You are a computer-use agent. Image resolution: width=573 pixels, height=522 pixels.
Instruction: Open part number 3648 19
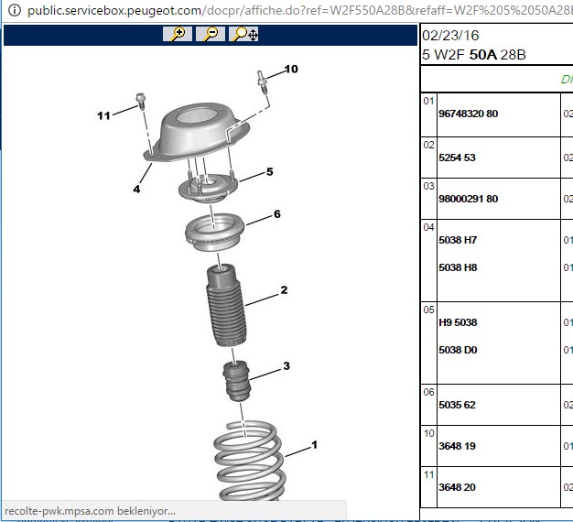pos(457,446)
